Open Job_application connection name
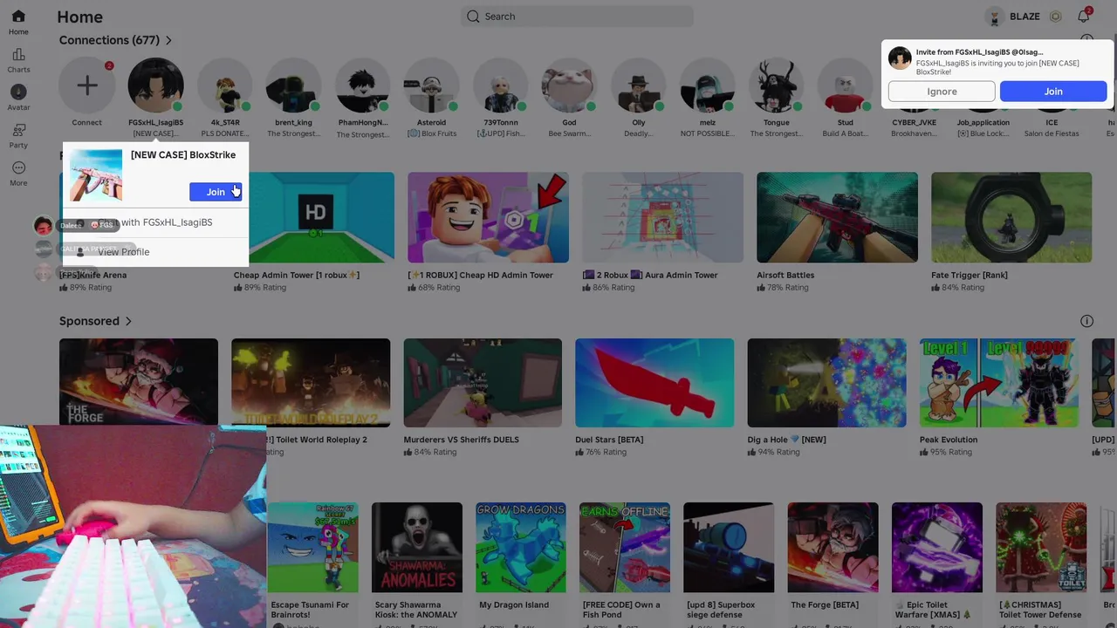 pos(983,123)
